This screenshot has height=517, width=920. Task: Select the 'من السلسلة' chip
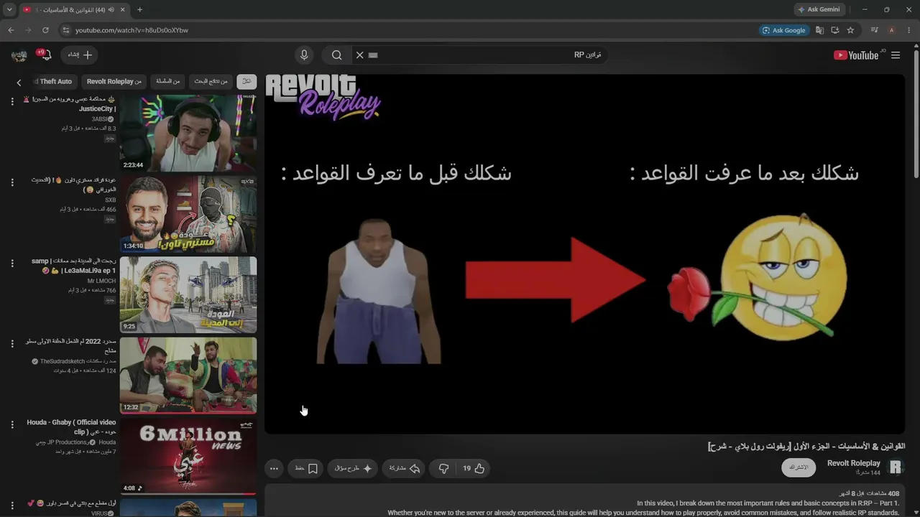(167, 82)
